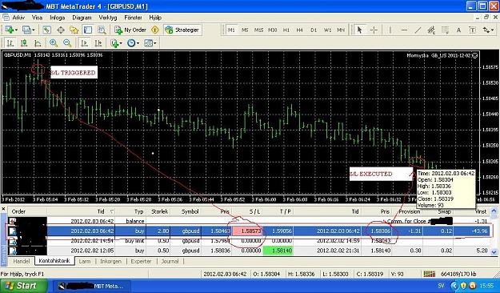
Task: Open the Navigator folder-star icon
Action: point(74,30)
